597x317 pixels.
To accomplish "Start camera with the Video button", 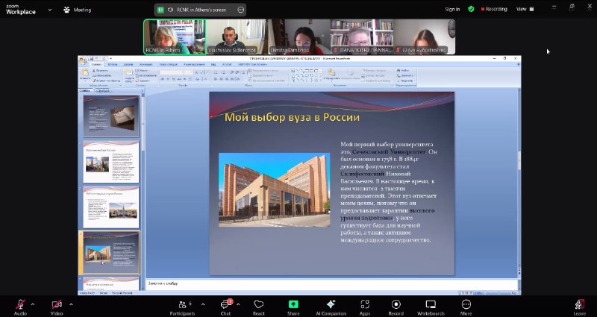I will (x=57, y=307).
